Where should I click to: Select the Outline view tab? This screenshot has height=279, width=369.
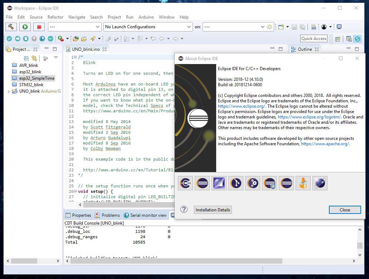click(x=305, y=49)
